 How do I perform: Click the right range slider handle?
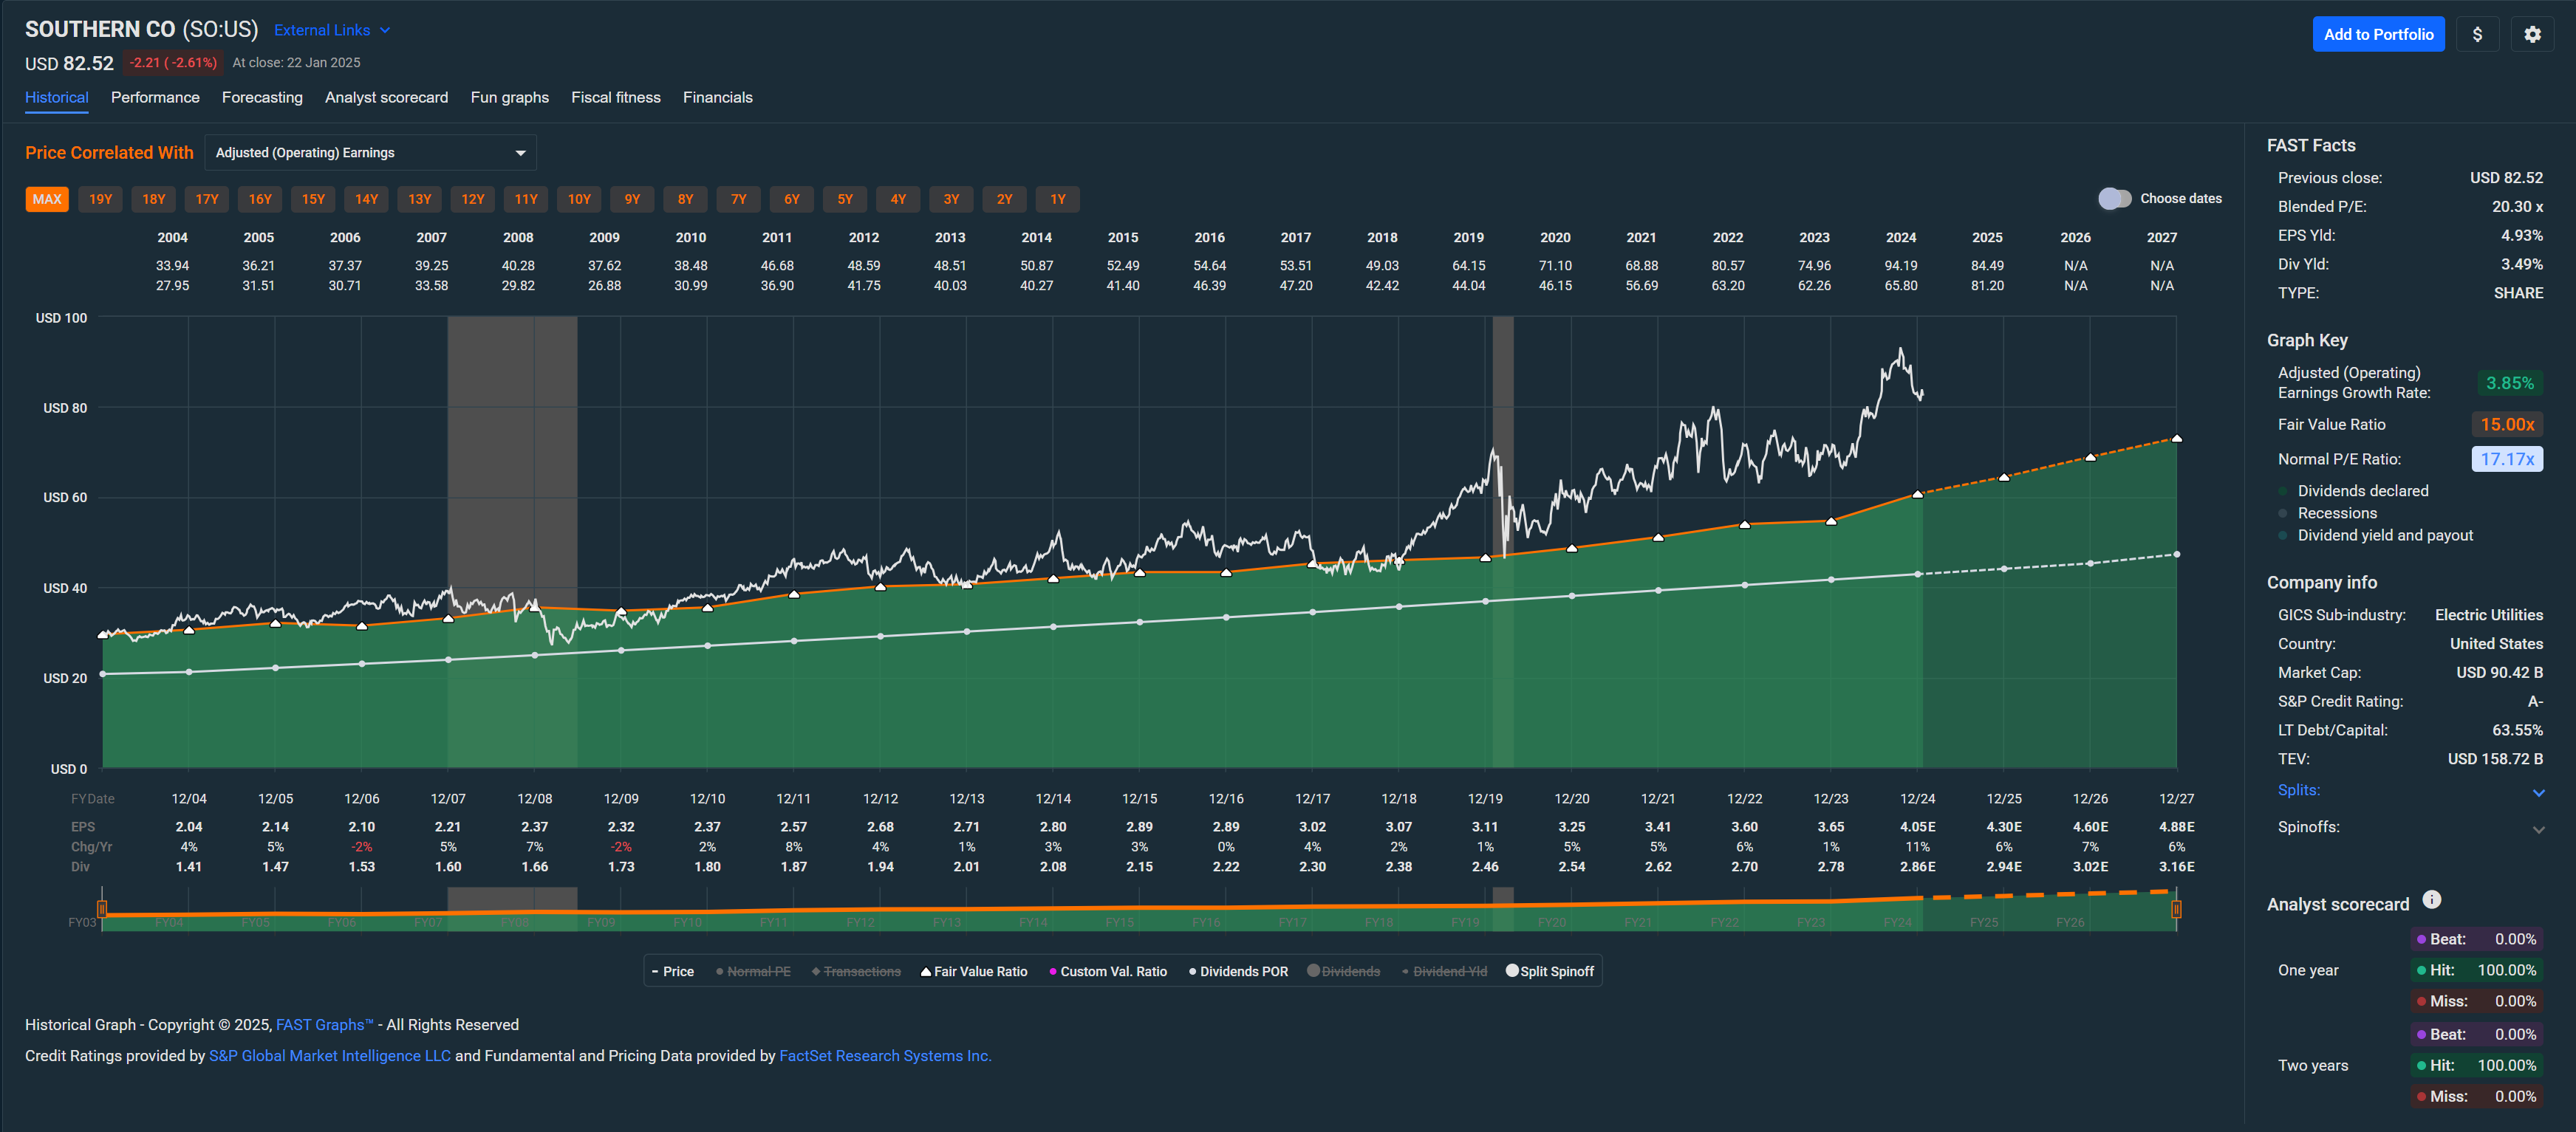2176,909
